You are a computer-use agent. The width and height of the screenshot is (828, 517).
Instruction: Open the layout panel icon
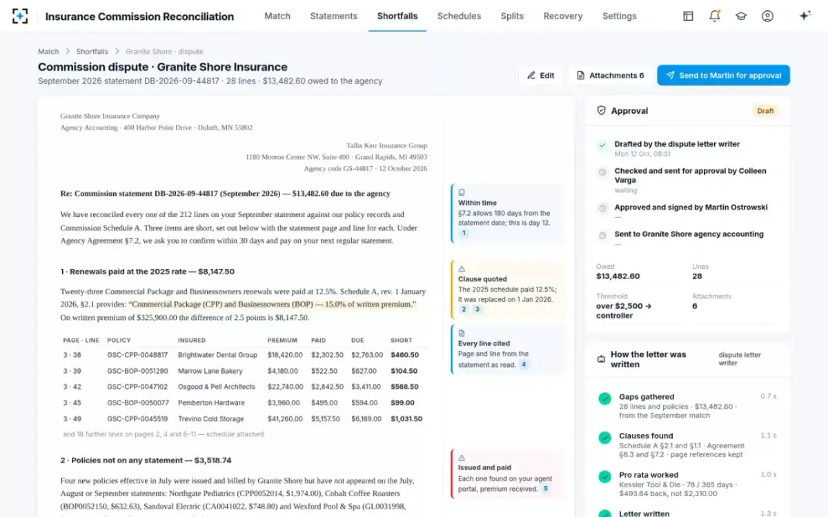click(x=688, y=16)
